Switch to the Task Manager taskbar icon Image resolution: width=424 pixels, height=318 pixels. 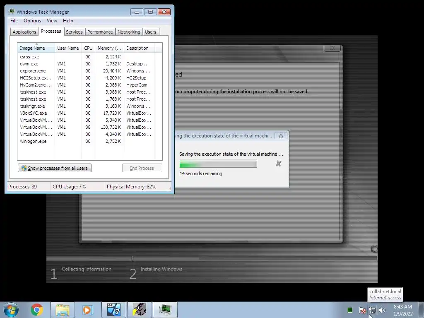165,310
